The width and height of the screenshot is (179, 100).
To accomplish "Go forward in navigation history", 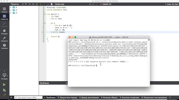I will click(44, 4).
